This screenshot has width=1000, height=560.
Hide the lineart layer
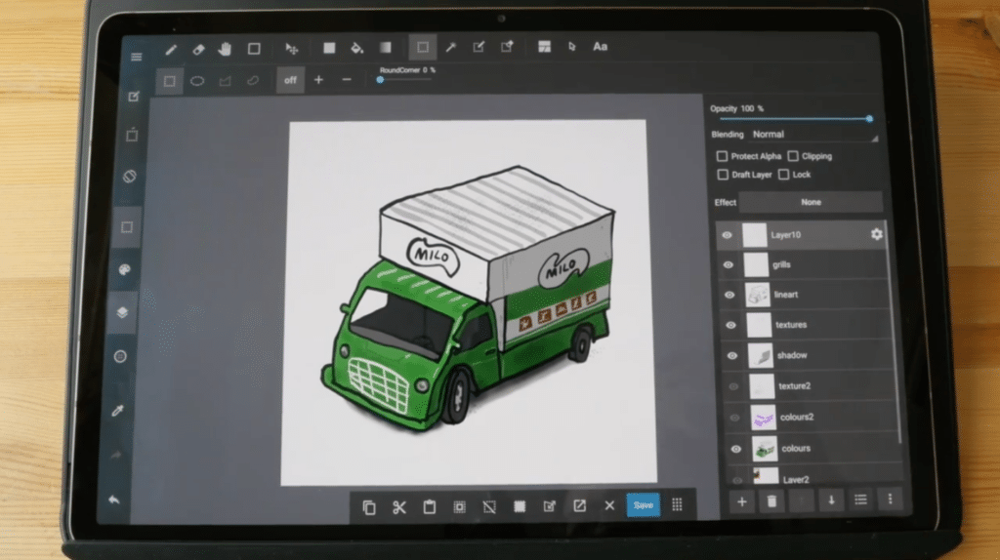(x=729, y=295)
